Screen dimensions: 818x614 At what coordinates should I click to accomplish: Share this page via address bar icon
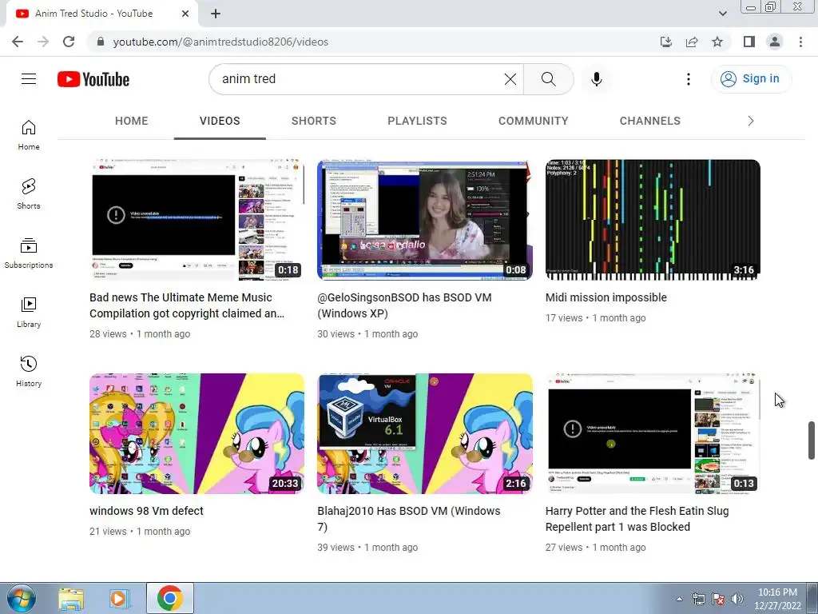point(692,42)
